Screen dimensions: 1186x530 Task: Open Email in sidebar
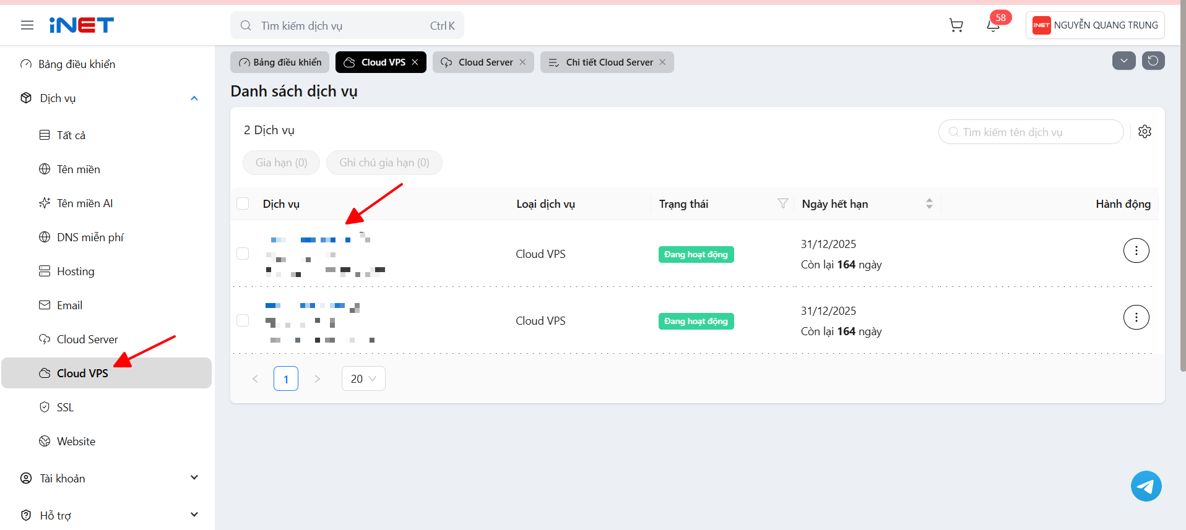coord(106,305)
